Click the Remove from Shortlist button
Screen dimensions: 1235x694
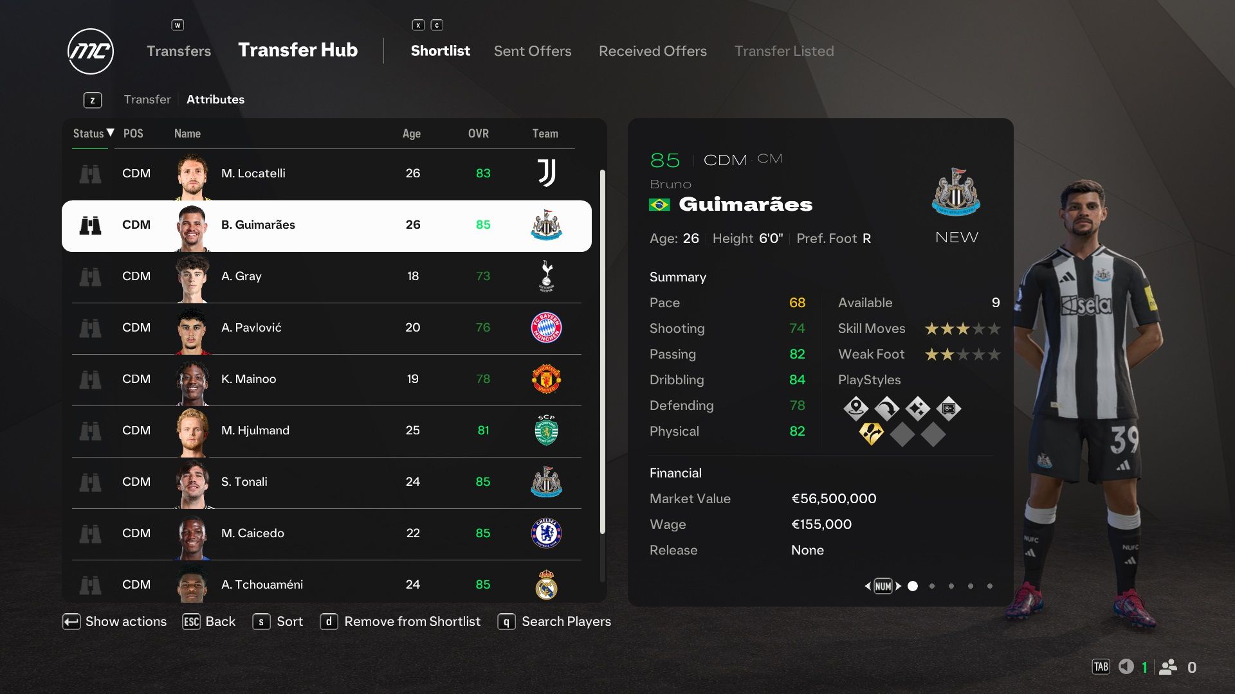[x=400, y=622]
